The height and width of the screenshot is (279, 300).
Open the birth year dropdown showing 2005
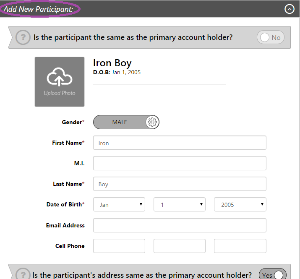tap(240, 204)
